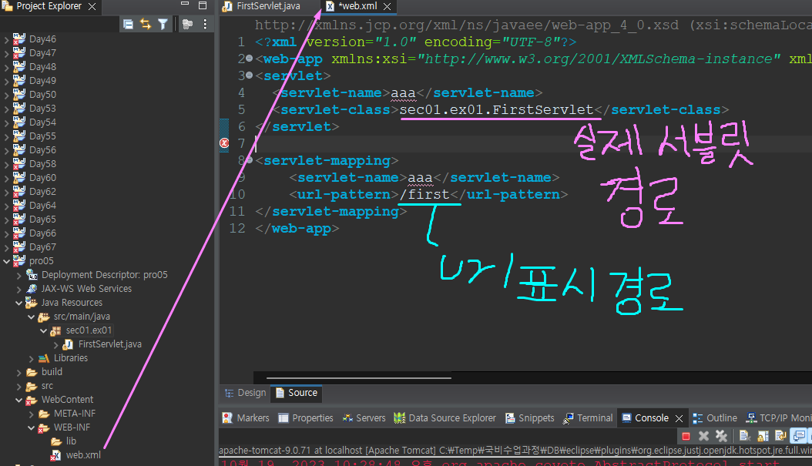
Task: Select Day62 project in explorer
Action: [x=42, y=192]
